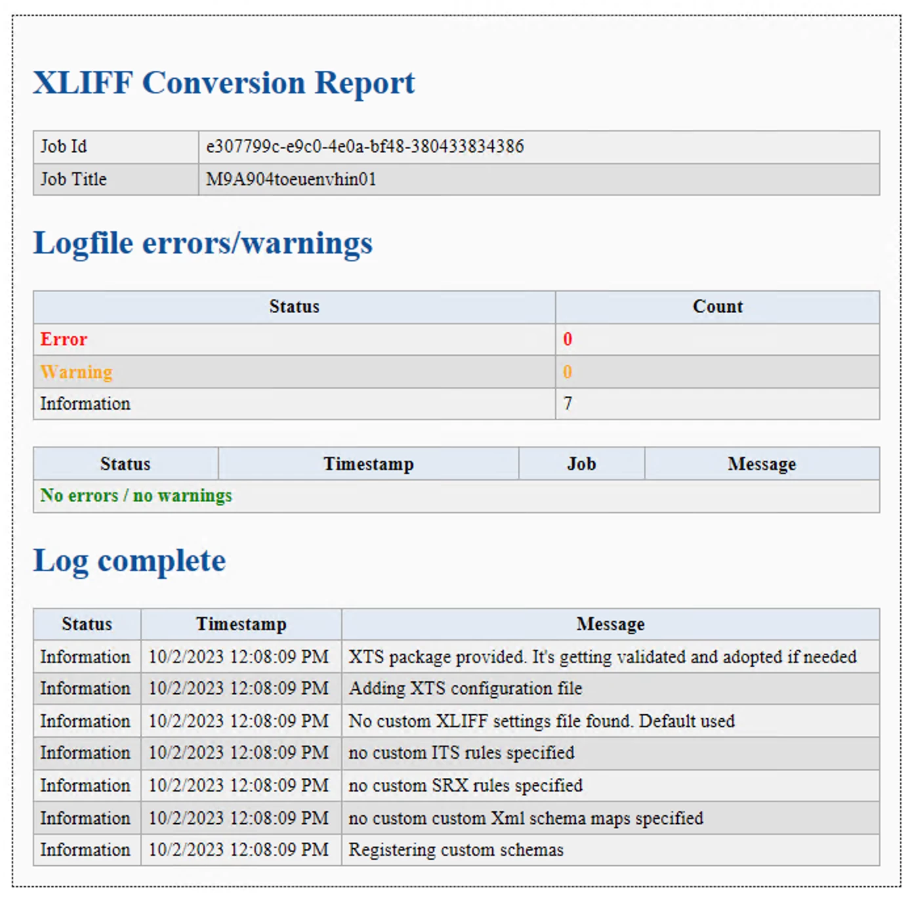Click the XLIFF Conversion Report heading
The width and height of the screenshot is (920, 898).
tap(224, 83)
